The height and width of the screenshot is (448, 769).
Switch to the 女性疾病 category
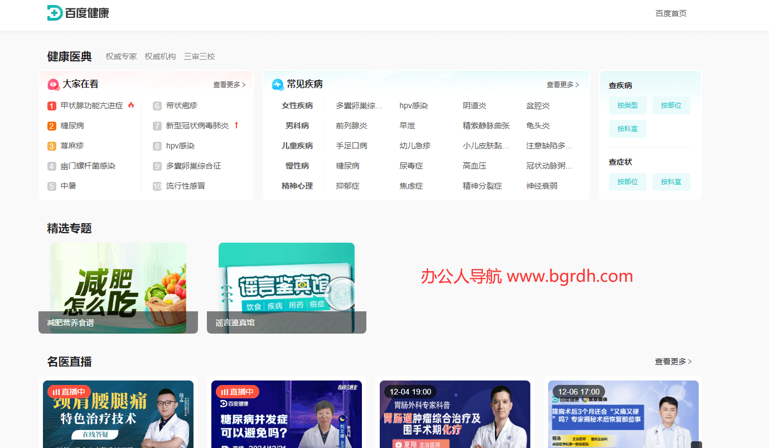pyautogui.click(x=297, y=105)
